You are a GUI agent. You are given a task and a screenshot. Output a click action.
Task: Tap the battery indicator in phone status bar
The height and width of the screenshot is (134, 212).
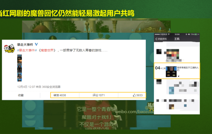coord(196,34)
